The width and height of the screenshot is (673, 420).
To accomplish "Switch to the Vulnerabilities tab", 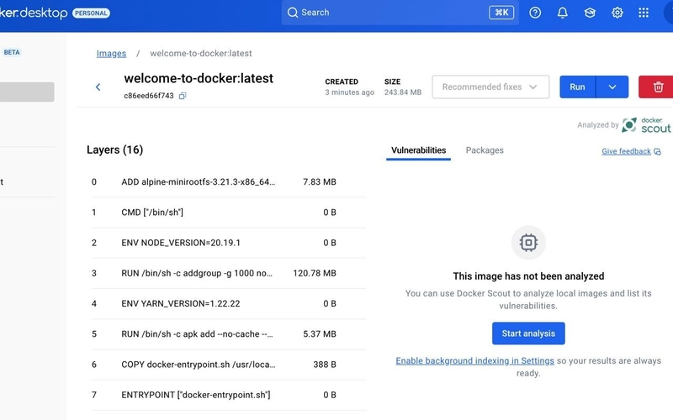I will [x=418, y=150].
